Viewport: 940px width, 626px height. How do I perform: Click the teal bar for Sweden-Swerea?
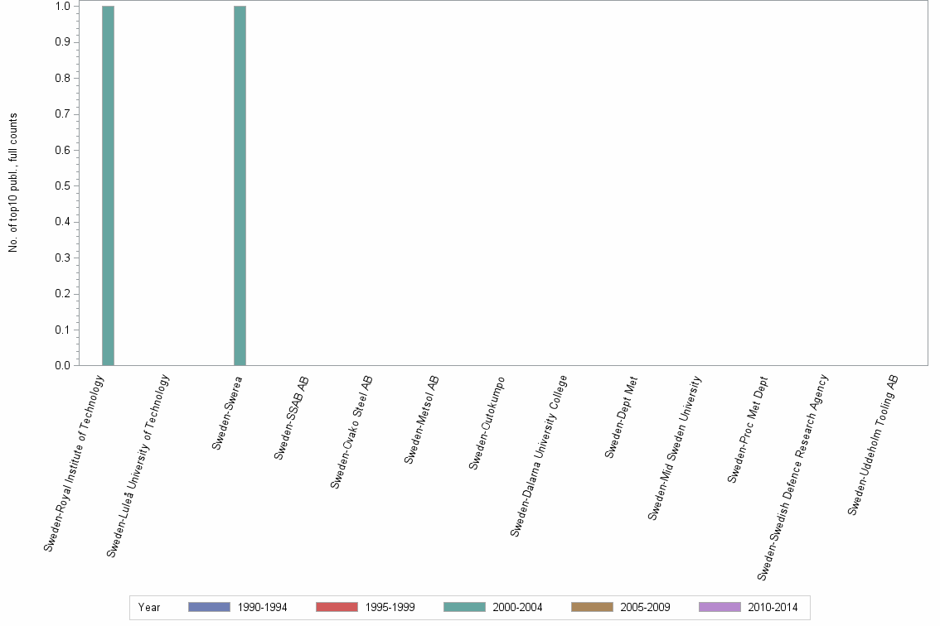pyautogui.click(x=239, y=186)
